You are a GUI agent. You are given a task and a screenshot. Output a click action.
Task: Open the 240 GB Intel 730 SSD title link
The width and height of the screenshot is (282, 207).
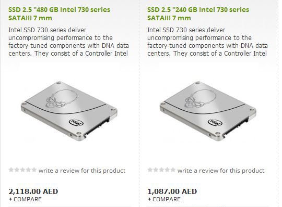(x=198, y=14)
